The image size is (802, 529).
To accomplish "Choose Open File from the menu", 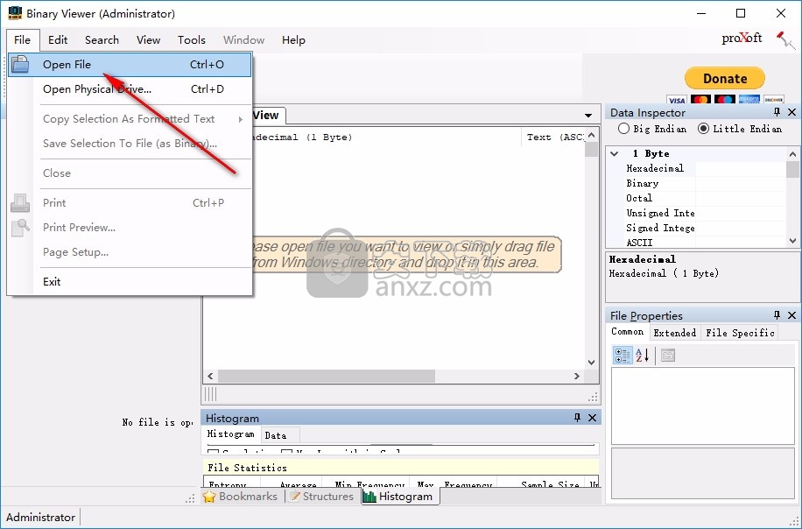I will (x=130, y=65).
